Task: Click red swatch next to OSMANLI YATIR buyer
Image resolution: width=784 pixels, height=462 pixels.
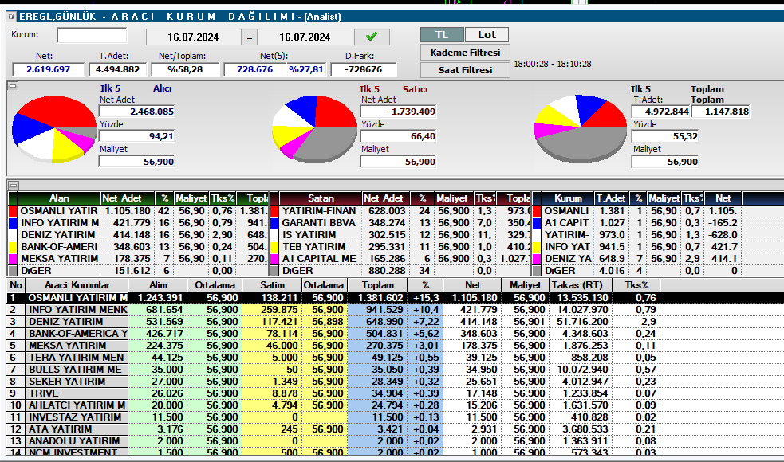Action: pos(13,211)
